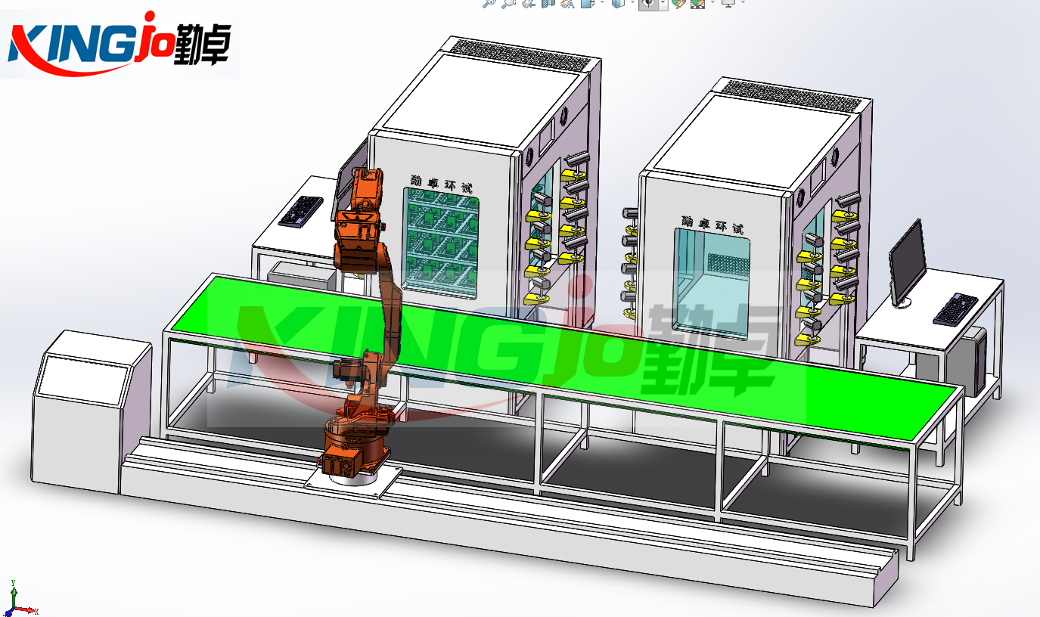
Task: Expand the View Orientation dropdown arrow
Action: pos(602,2)
